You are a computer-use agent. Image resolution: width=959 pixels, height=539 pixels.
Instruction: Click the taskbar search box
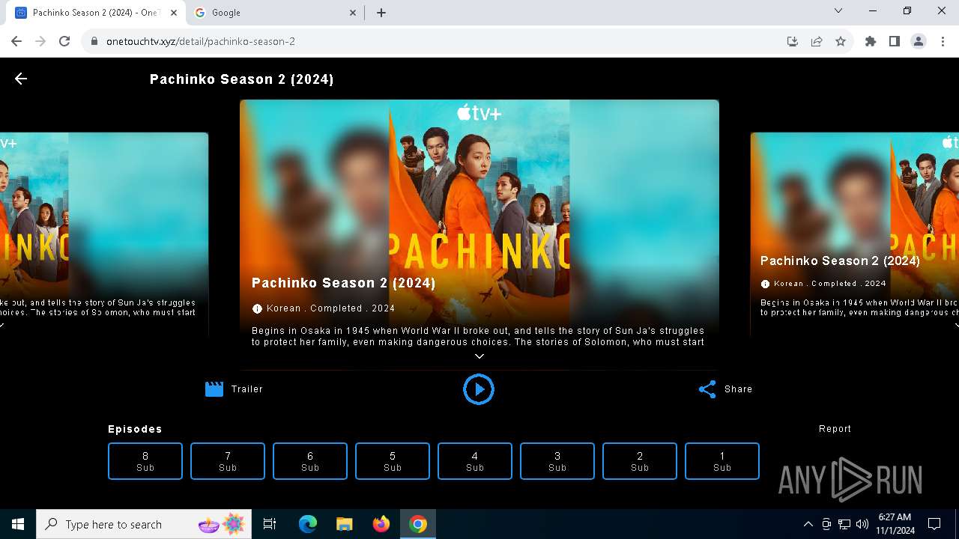tap(145, 524)
